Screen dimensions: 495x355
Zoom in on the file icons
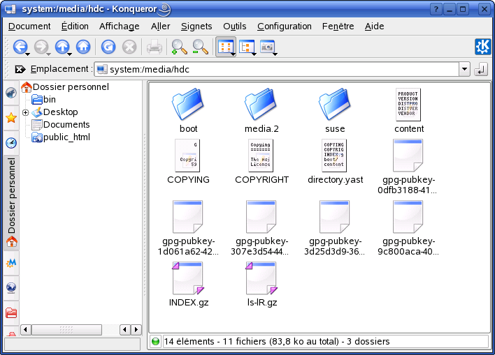[179, 47]
